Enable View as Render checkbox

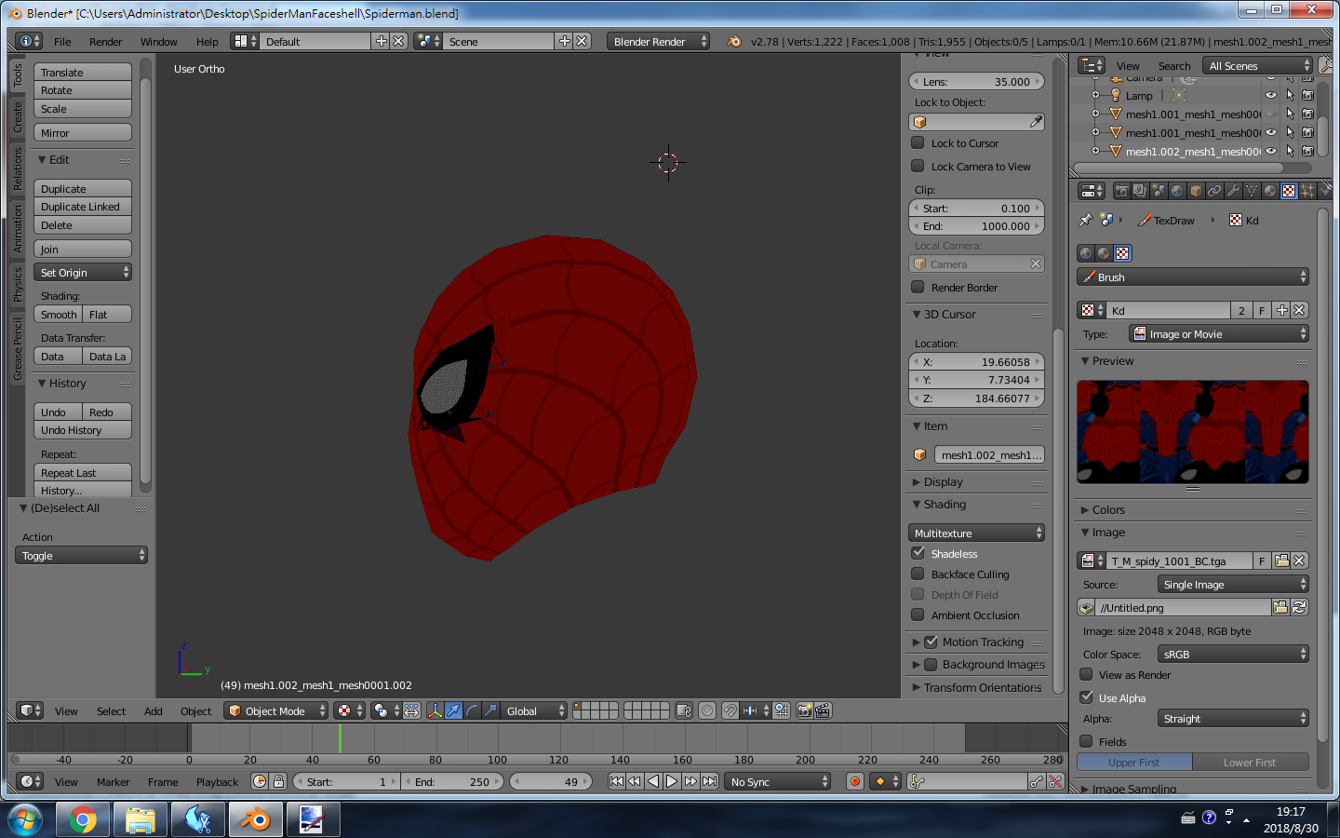point(1086,674)
